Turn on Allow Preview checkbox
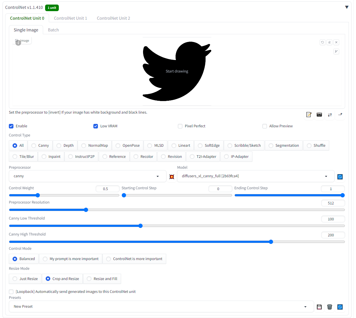 (265, 126)
